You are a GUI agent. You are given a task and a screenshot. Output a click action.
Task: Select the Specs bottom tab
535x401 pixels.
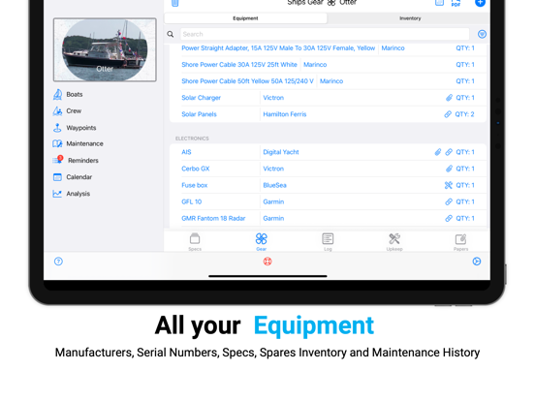(195, 242)
